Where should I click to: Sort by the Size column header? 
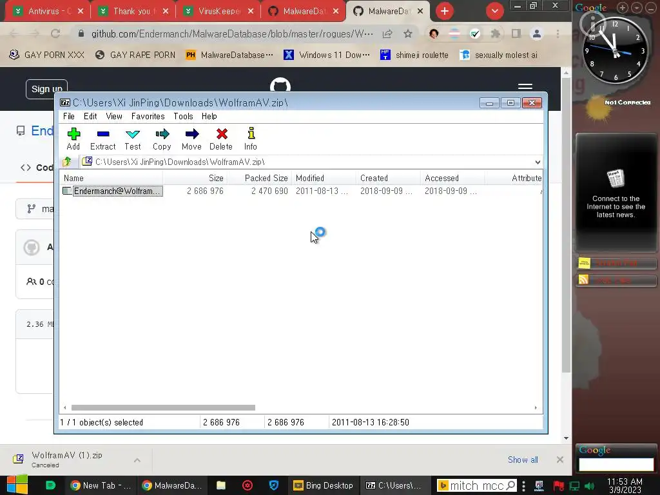point(195,178)
